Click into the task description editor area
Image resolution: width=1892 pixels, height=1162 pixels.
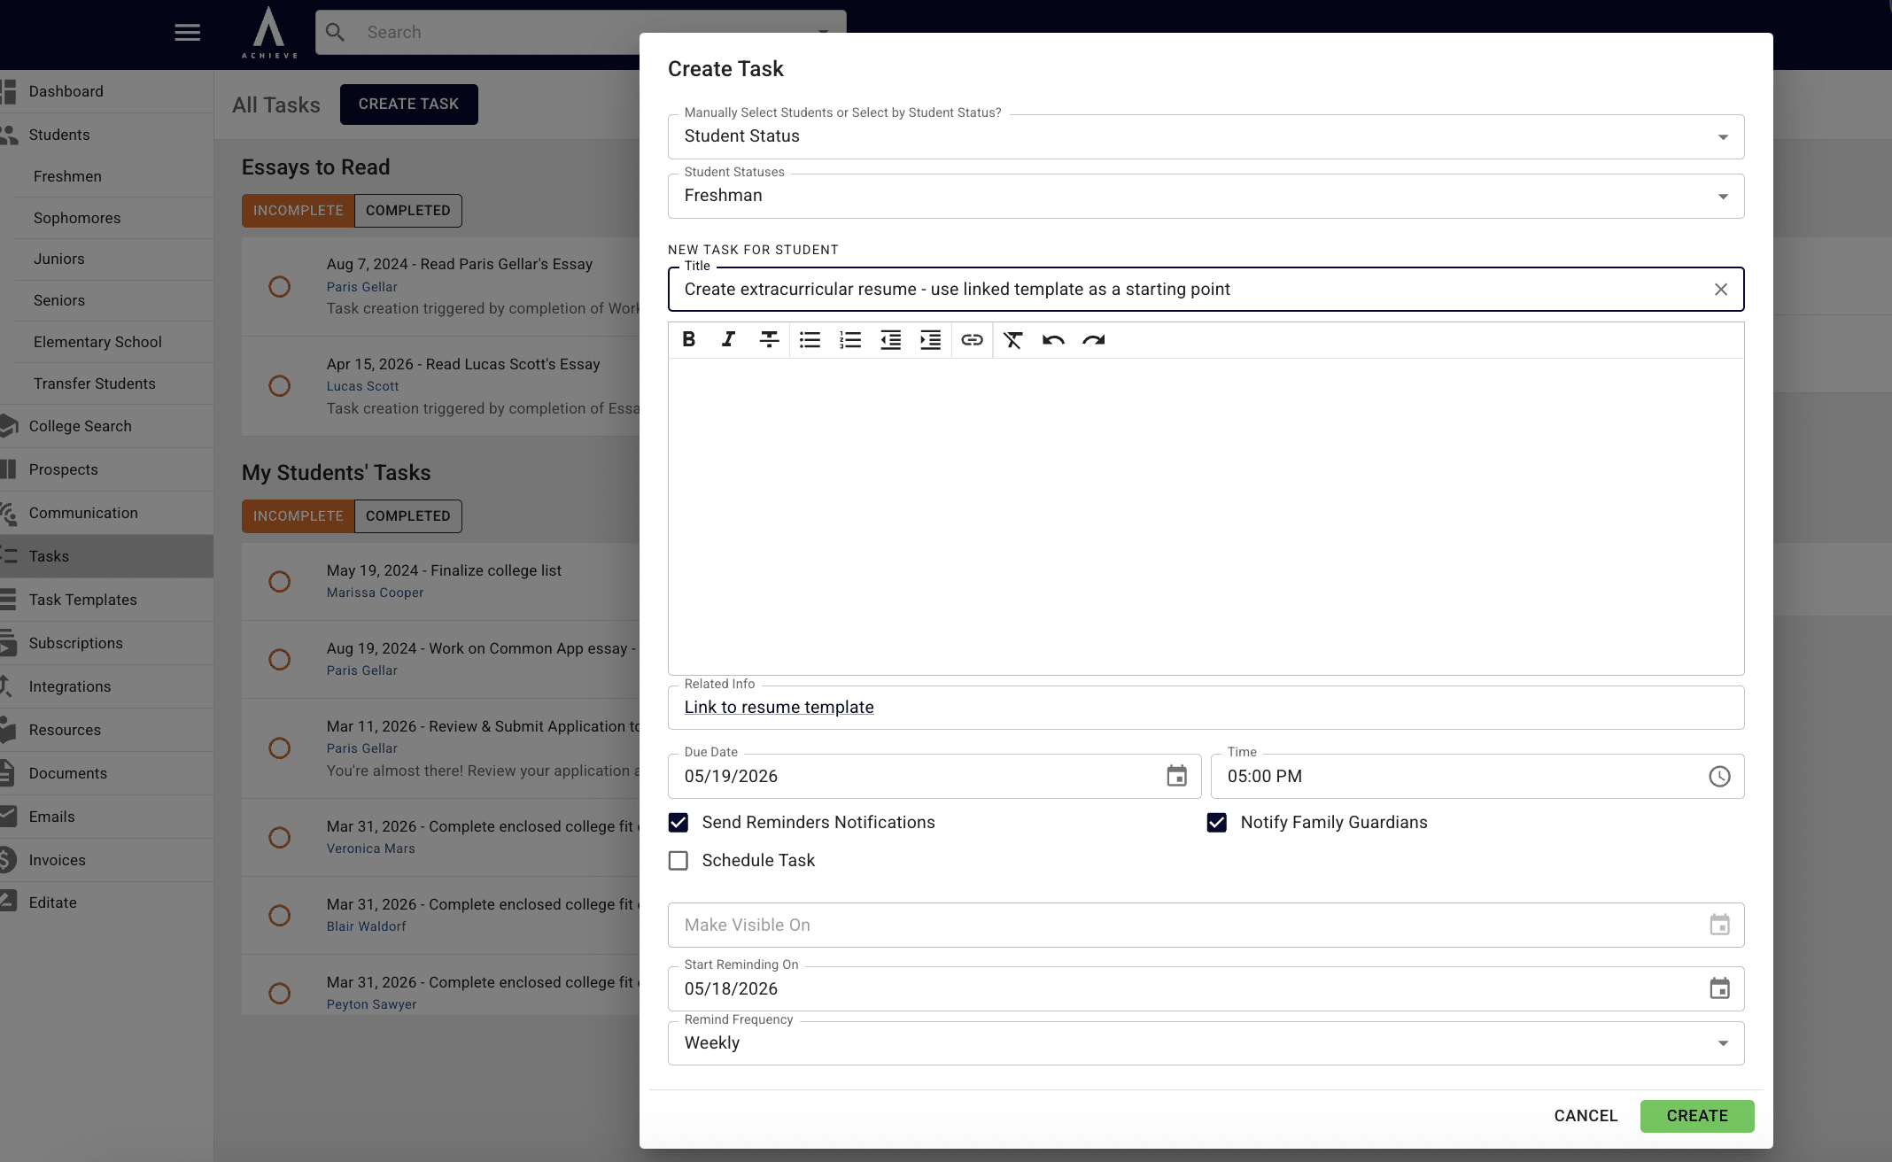[1206, 516]
